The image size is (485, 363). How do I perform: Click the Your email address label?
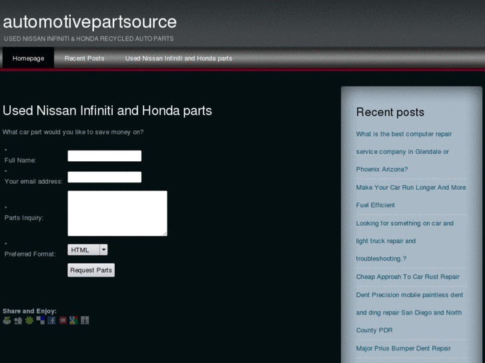point(33,181)
